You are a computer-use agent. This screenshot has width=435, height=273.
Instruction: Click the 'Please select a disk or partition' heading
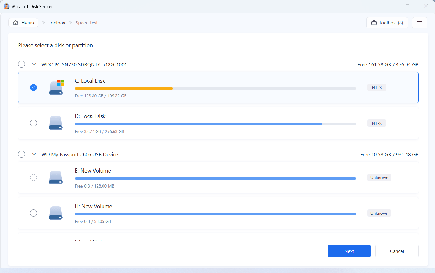point(55,45)
